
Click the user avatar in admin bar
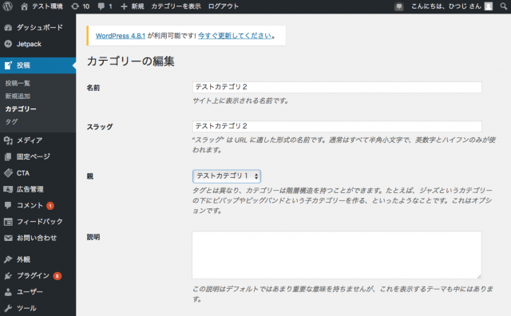click(x=488, y=6)
